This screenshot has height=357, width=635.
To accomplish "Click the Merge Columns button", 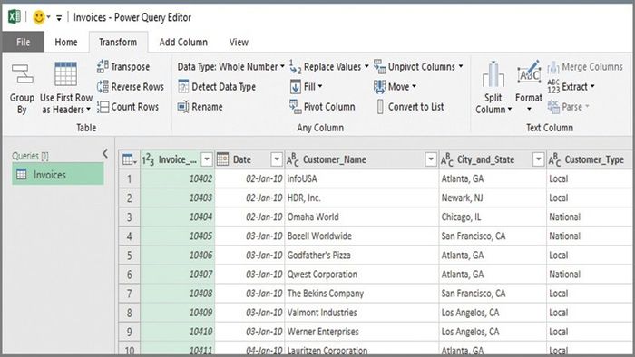I will click(x=585, y=67).
